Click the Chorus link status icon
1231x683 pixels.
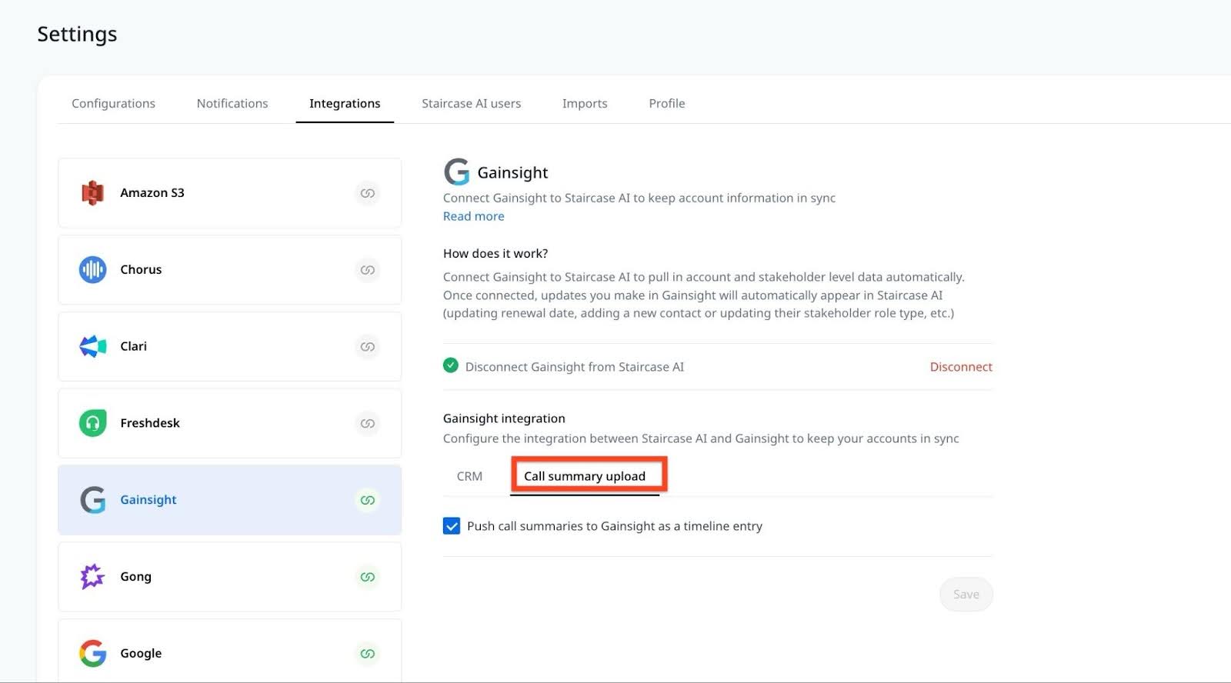(x=368, y=270)
